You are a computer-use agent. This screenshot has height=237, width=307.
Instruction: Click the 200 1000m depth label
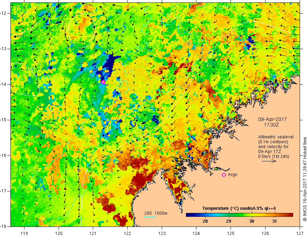coord(156,213)
